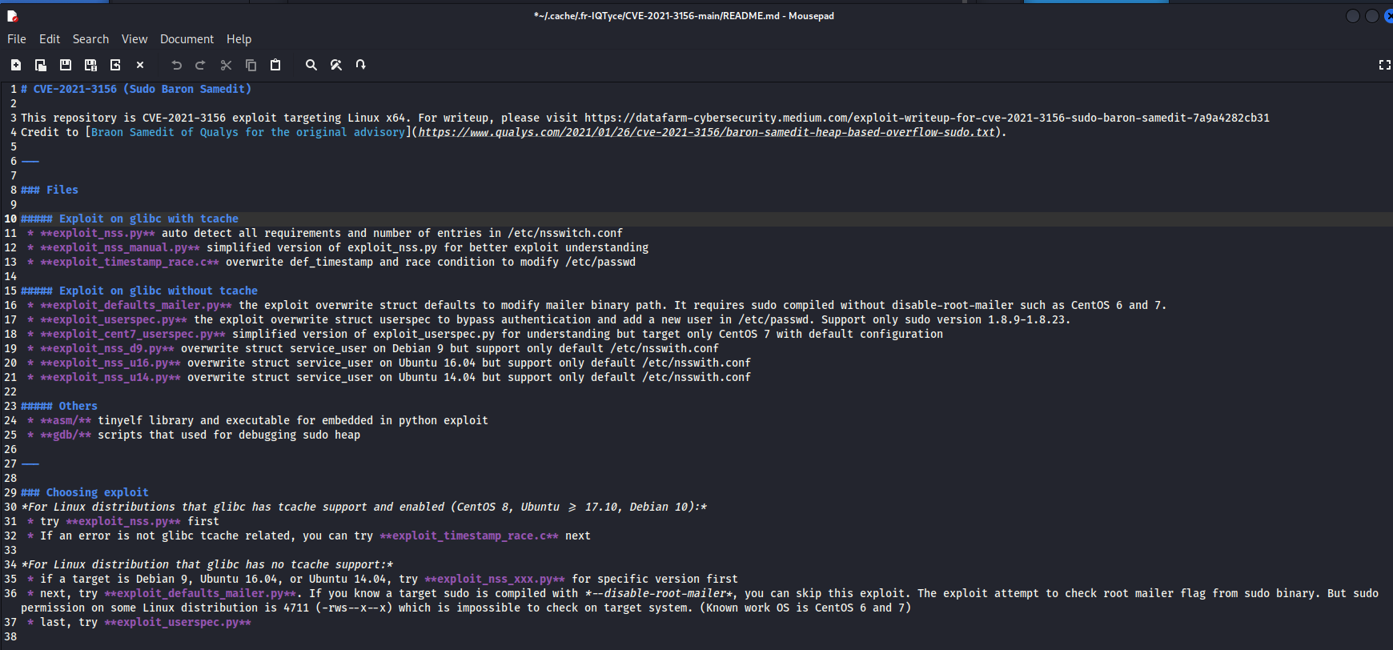Cut the selected text
The height and width of the screenshot is (650, 1393).
coord(226,65)
